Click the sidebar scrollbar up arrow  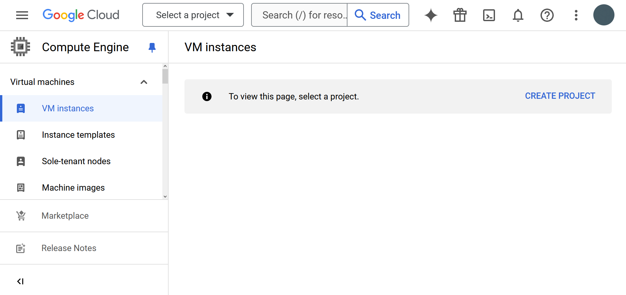pos(165,66)
